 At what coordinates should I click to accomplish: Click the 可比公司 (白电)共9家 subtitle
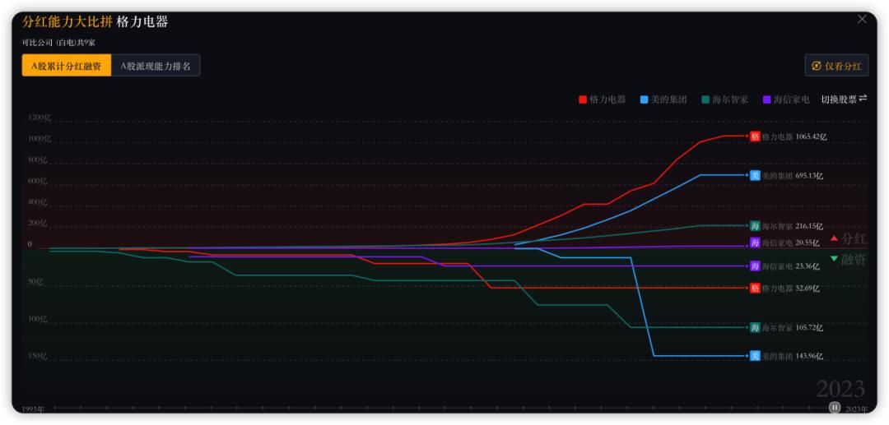58,43
